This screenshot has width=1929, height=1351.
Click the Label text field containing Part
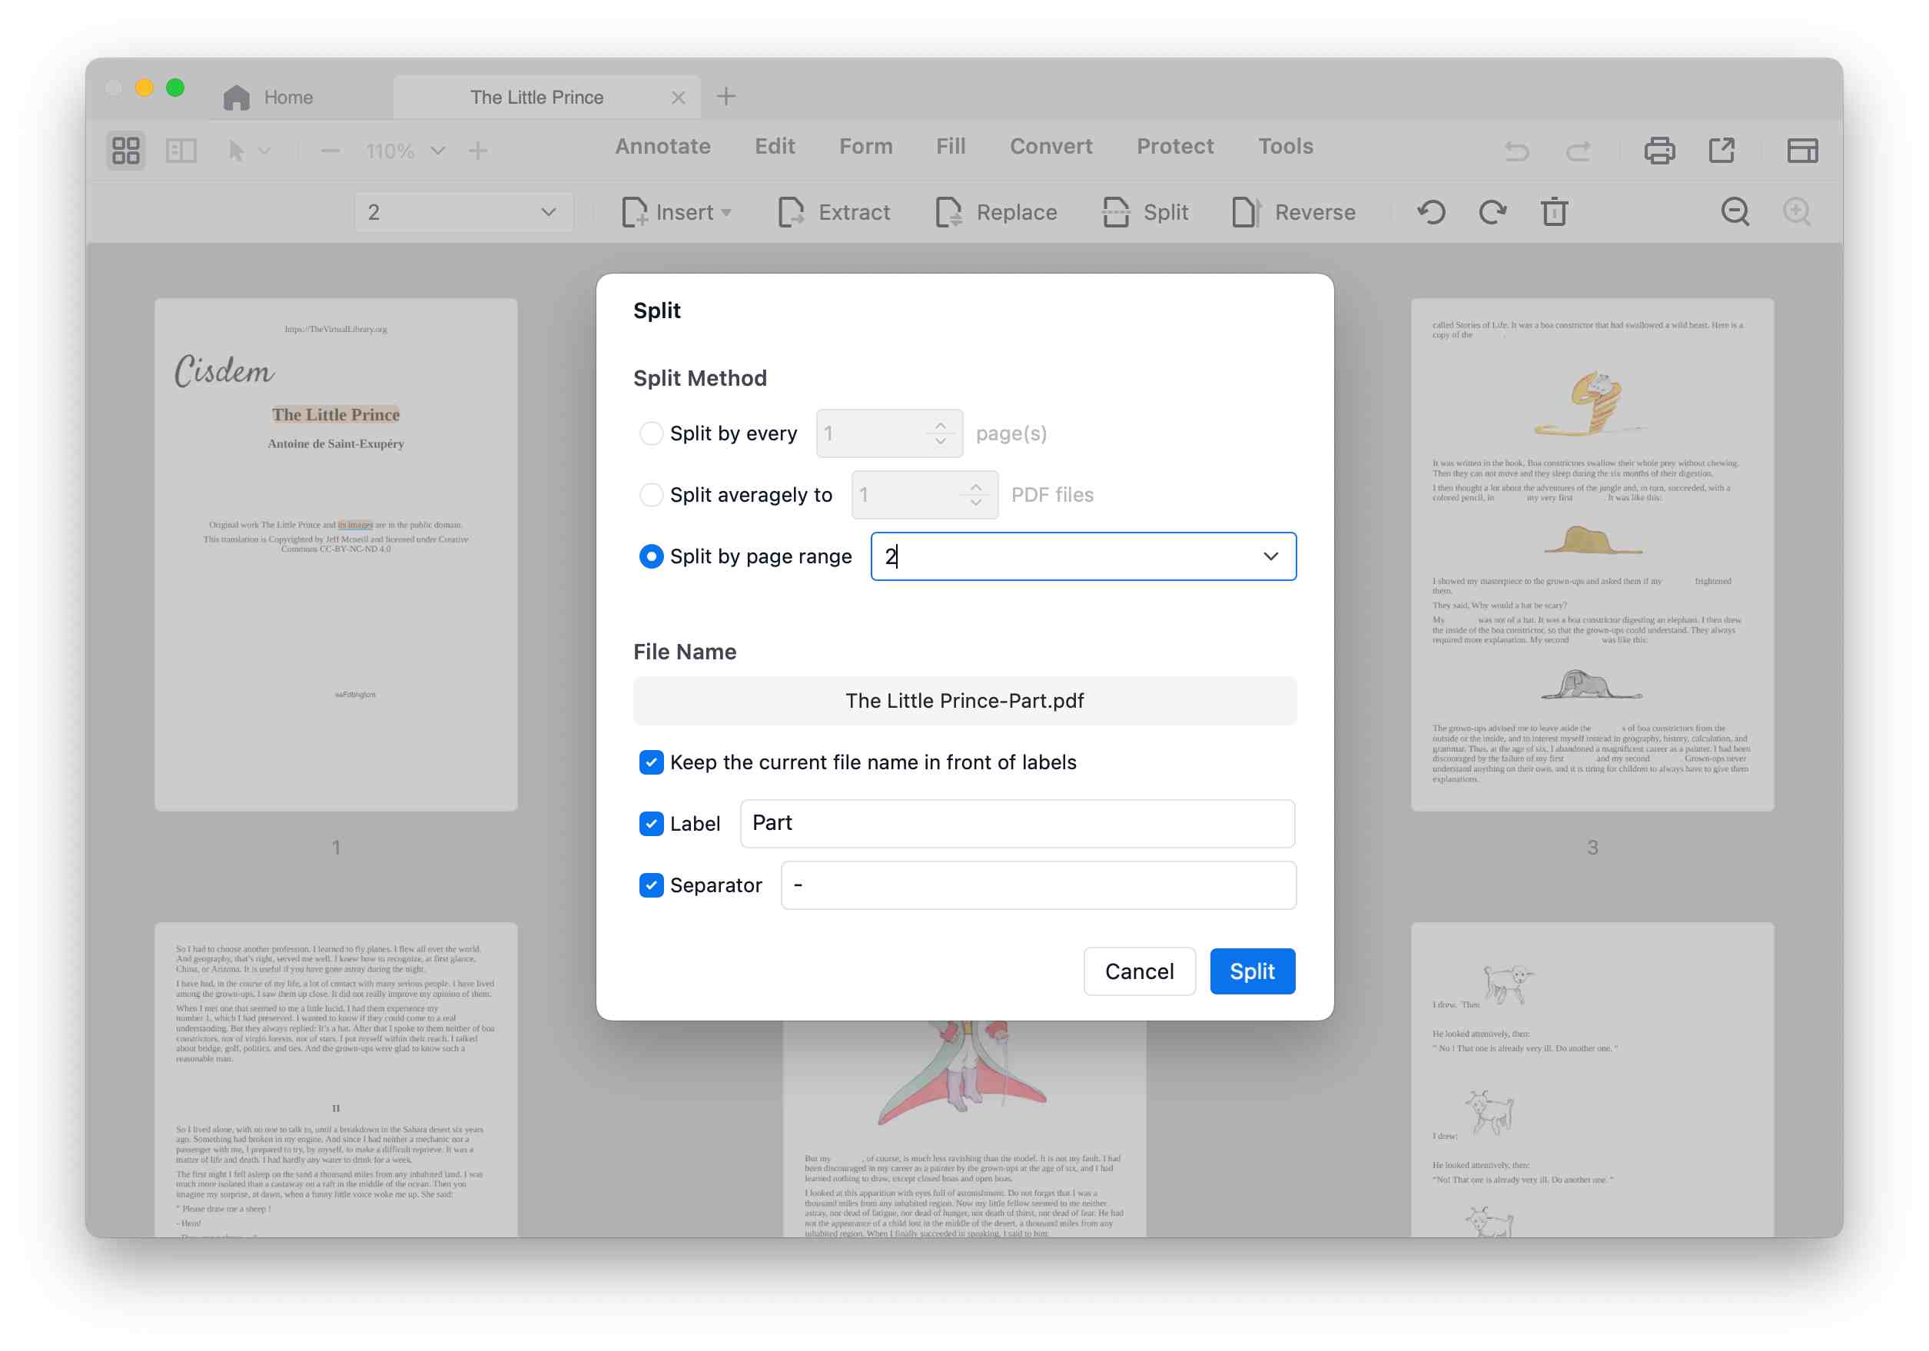pos(1017,823)
